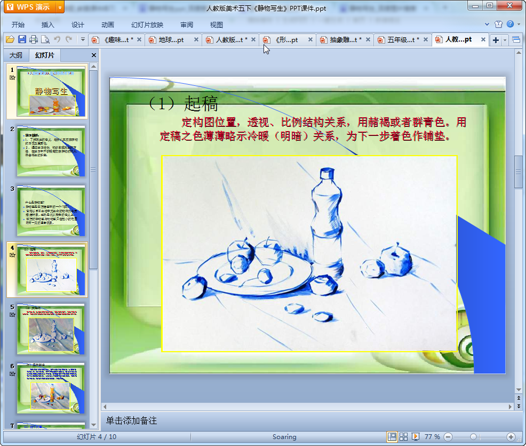Close the active 人教...pt document tab
The height and width of the screenshot is (446, 526).
483,39
